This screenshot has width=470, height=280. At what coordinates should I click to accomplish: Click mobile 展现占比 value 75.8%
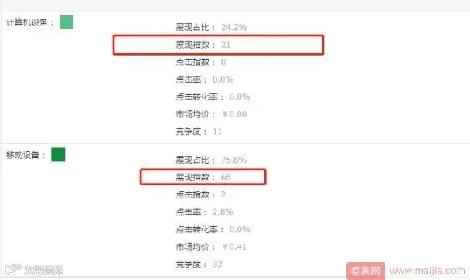tap(233, 160)
